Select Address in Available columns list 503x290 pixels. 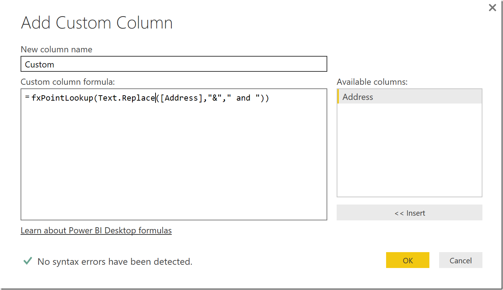(x=409, y=97)
